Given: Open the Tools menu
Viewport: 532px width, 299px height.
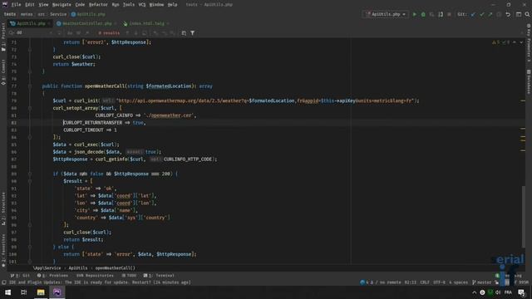Looking at the screenshot, I should 129,5.
